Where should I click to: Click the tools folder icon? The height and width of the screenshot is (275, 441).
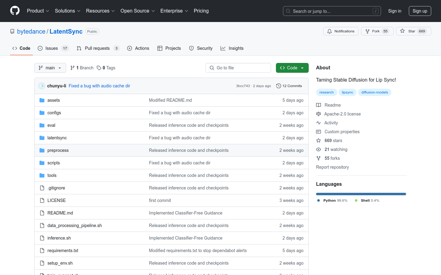(42, 175)
